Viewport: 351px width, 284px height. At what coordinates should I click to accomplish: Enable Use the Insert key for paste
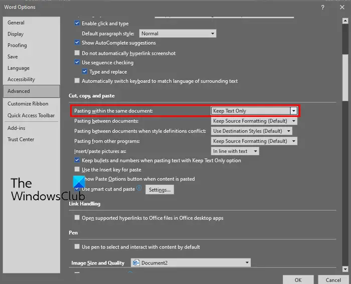77,169
